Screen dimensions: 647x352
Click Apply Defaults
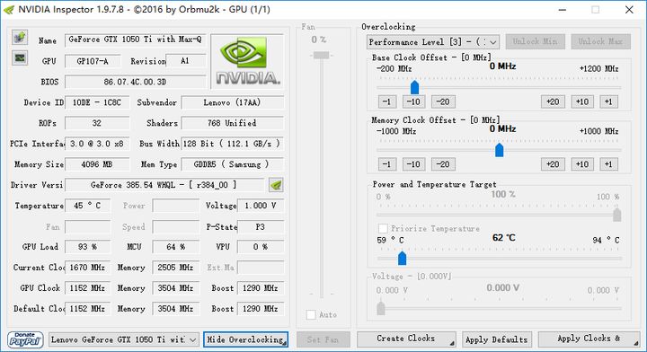click(497, 339)
